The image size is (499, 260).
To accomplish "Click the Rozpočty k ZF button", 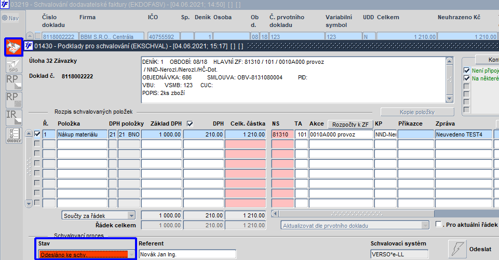I will click(x=350, y=125).
